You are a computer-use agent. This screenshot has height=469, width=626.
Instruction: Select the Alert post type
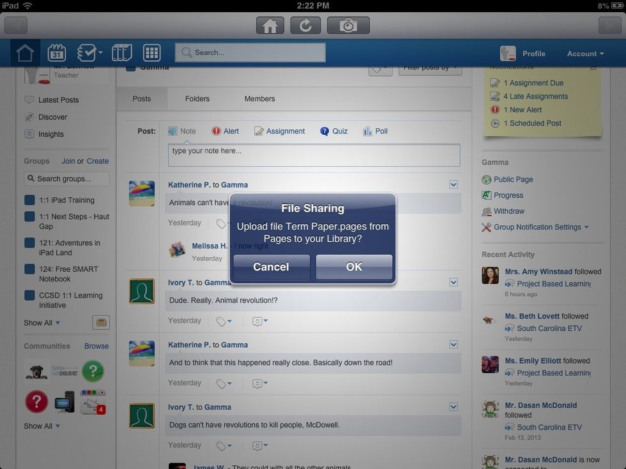(225, 131)
